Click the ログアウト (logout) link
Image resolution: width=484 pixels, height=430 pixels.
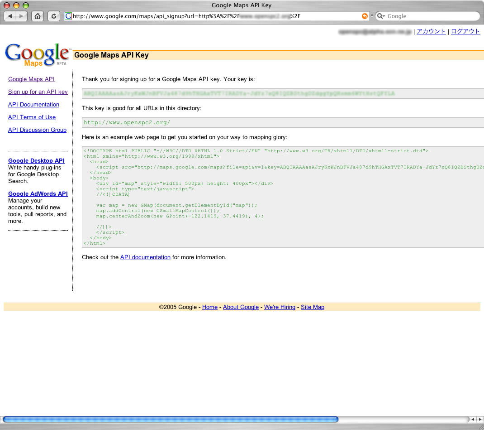[465, 31]
